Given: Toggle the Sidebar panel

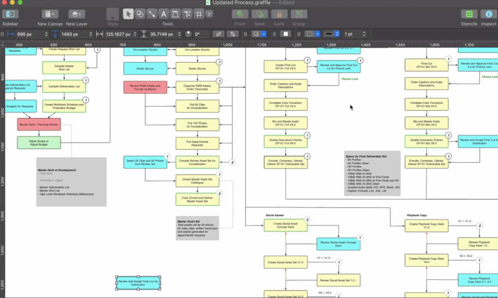Looking at the screenshot, I should pos(10,14).
